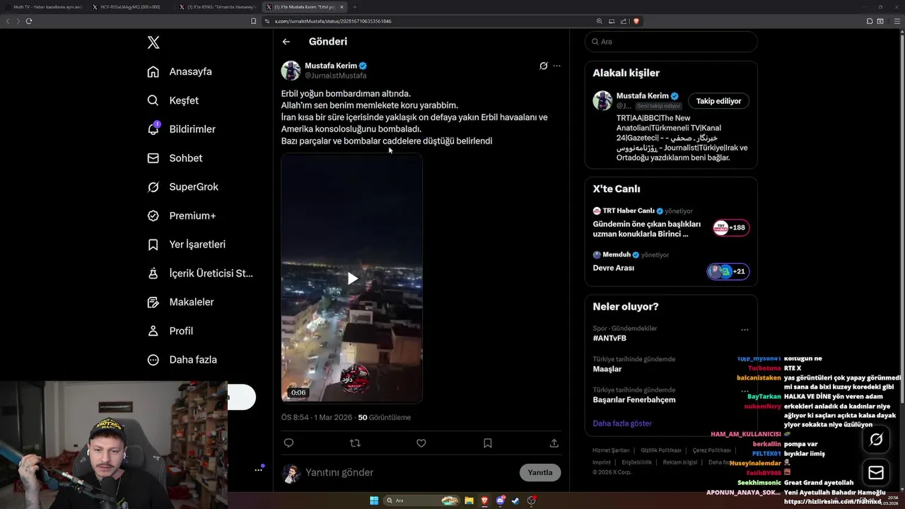Open account switcher three-dot menu
Image resolution: width=905 pixels, height=509 pixels.
pos(259,469)
